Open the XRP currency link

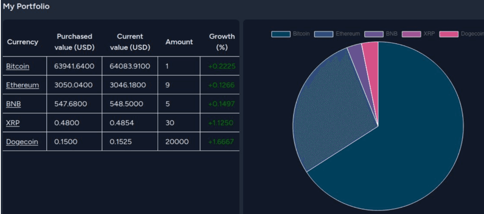(x=13, y=123)
